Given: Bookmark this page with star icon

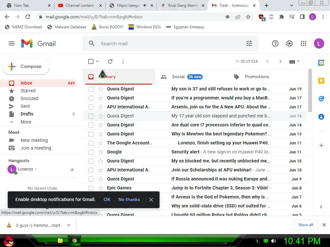Looking at the screenshot, I should click(248, 17).
